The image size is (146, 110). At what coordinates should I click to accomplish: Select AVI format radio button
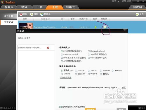62,61
